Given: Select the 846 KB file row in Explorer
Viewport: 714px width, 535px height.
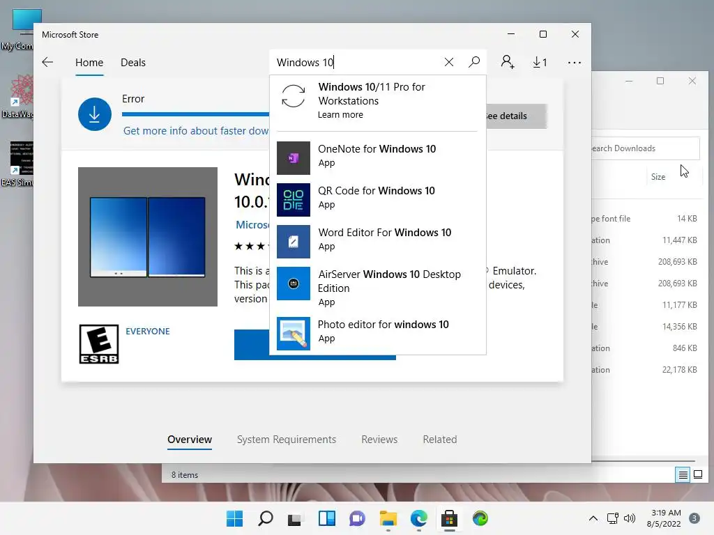Looking at the screenshot, I should pos(646,348).
